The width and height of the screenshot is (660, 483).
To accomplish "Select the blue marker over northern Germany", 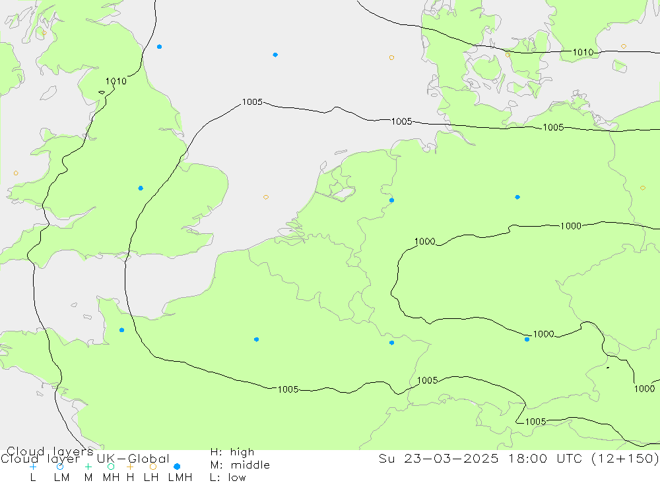I will coord(517,197).
